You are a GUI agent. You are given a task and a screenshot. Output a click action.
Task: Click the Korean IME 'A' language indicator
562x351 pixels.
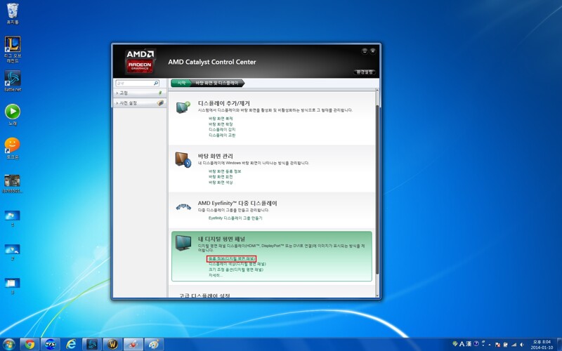pos(462,344)
